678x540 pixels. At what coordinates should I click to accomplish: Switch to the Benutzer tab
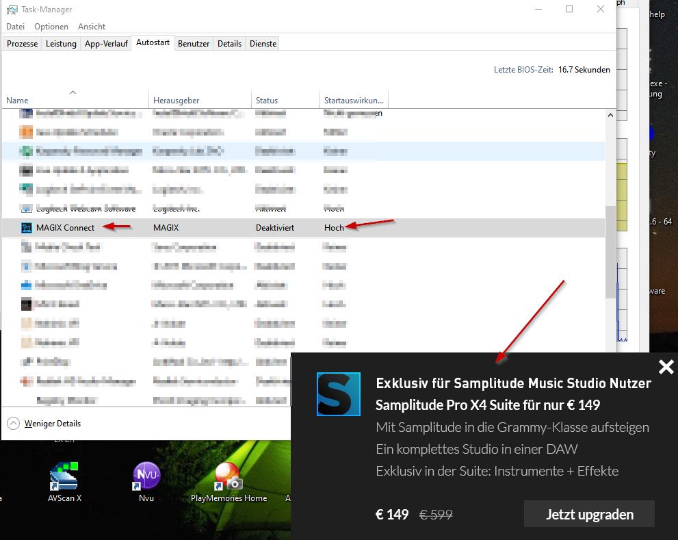194,44
